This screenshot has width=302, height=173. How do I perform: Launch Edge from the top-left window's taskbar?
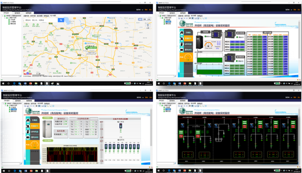pos(14,84)
